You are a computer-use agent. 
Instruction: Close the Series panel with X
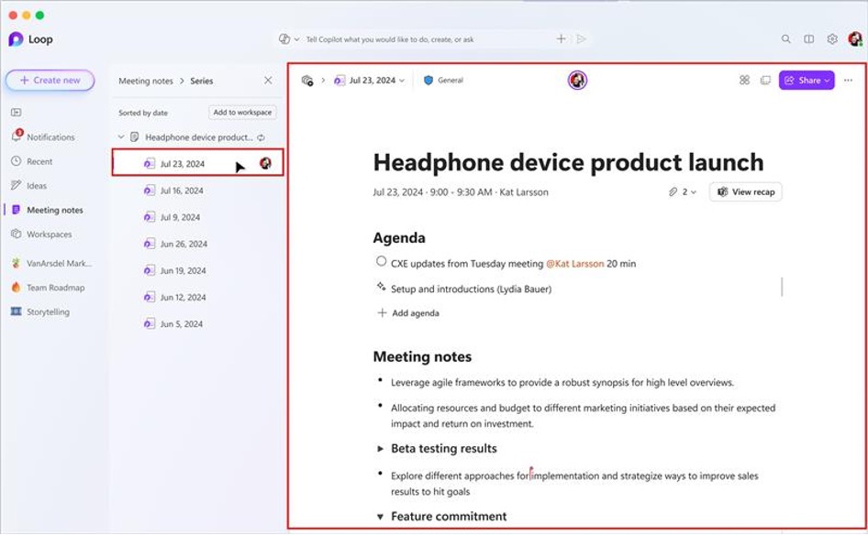coord(268,80)
